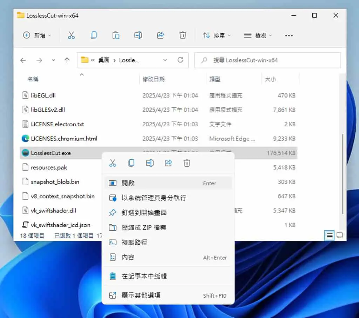Viewport: 359px width, 318px height.
Task: Go back with the left arrow
Action: tap(23, 60)
